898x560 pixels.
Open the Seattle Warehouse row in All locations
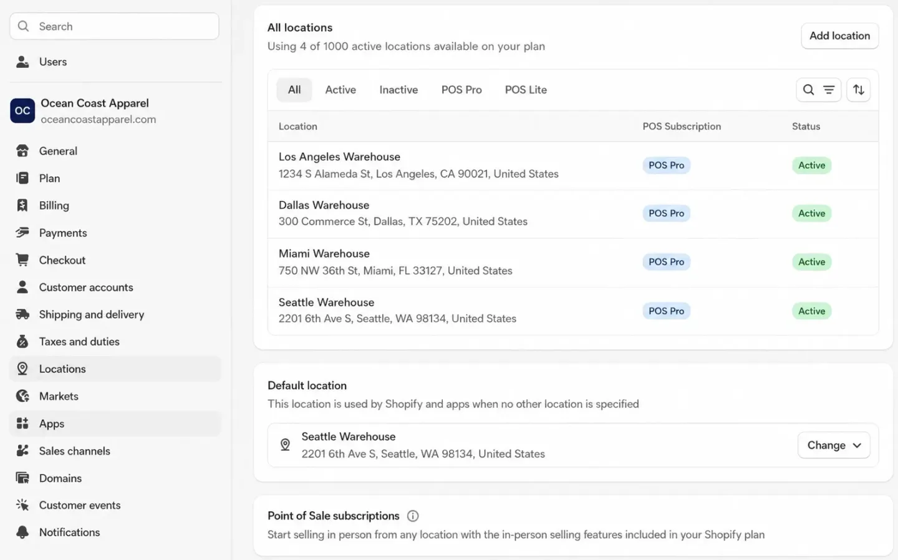(x=573, y=311)
